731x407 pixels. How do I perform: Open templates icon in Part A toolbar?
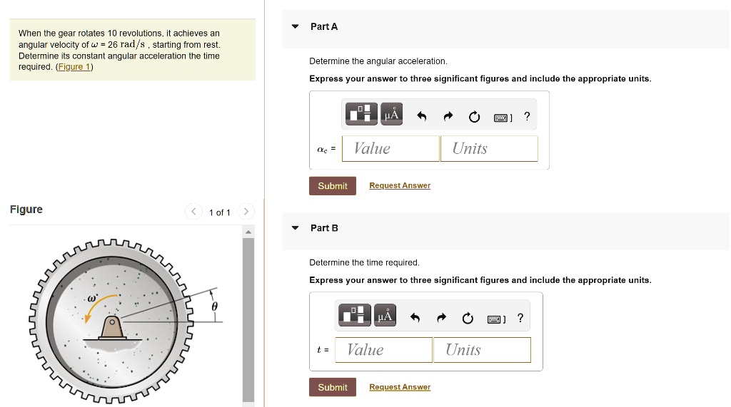pyautogui.click(x=361, y=114)
